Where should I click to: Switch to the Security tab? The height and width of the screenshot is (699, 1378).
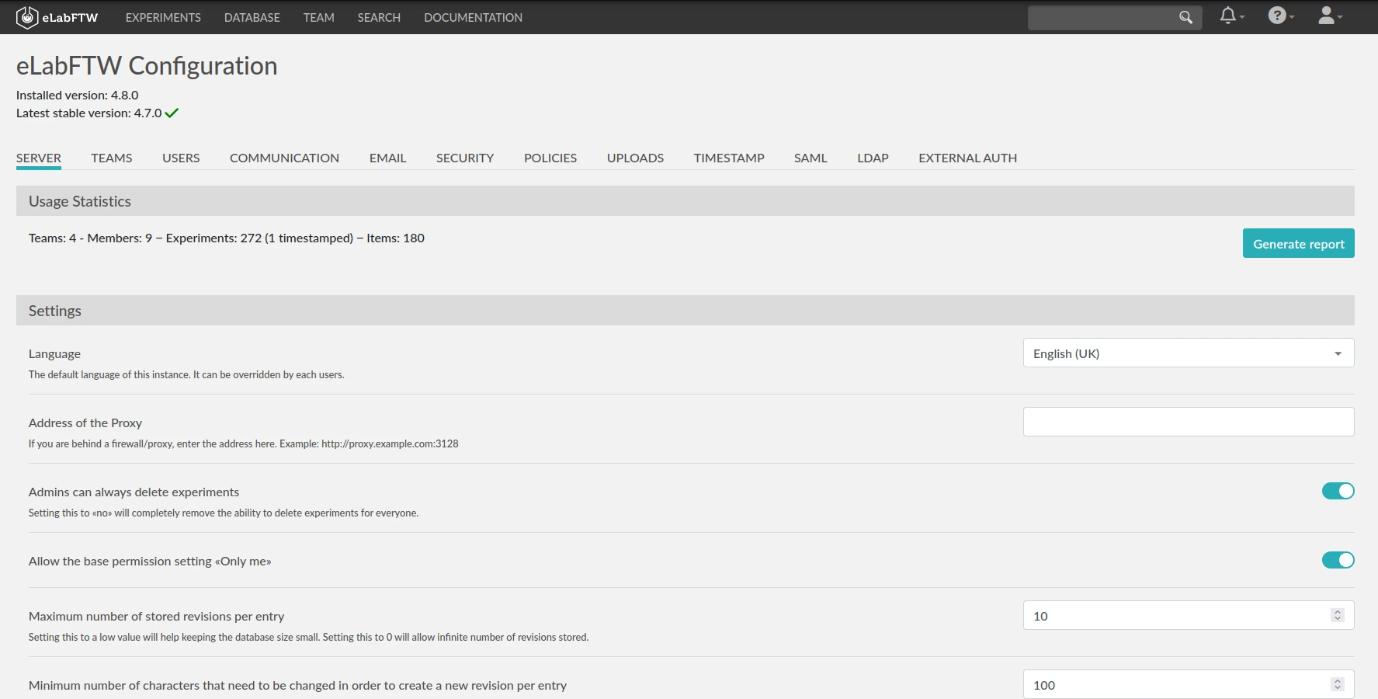click(465, 158)
